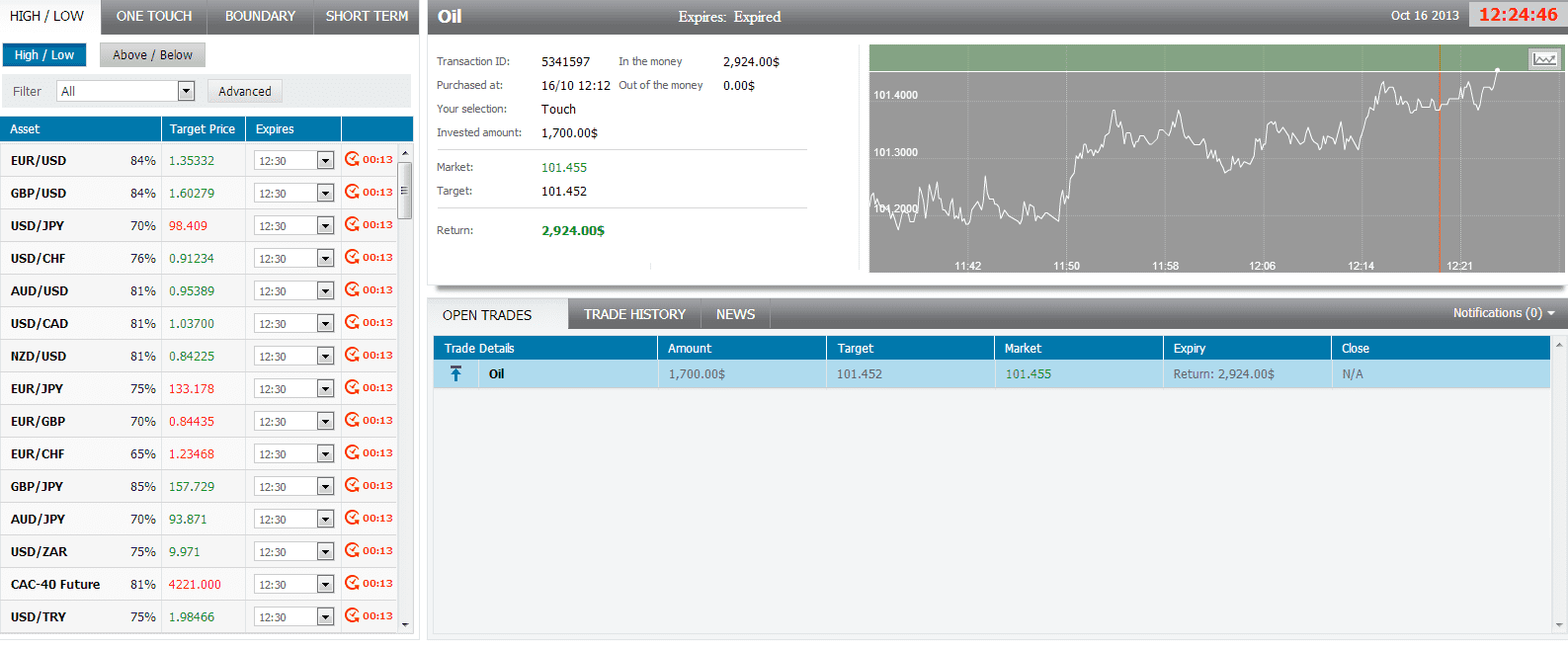This screenshot has width=1568, height=649.
Task: Click the CAC-40 Future countdown clock icon
Action: (352, 583)
